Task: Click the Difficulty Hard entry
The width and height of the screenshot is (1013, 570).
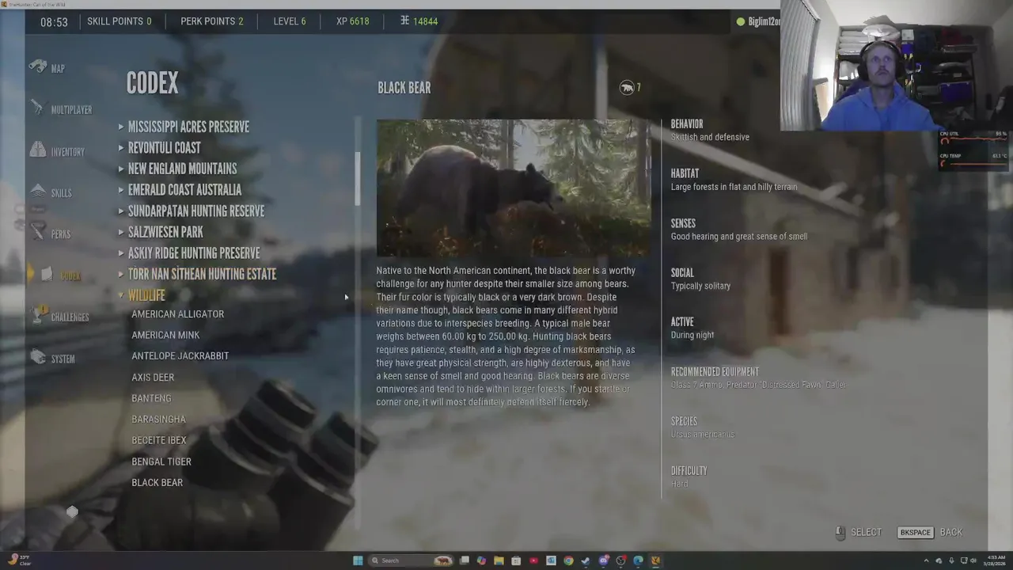Action: (x=689, y=477)
